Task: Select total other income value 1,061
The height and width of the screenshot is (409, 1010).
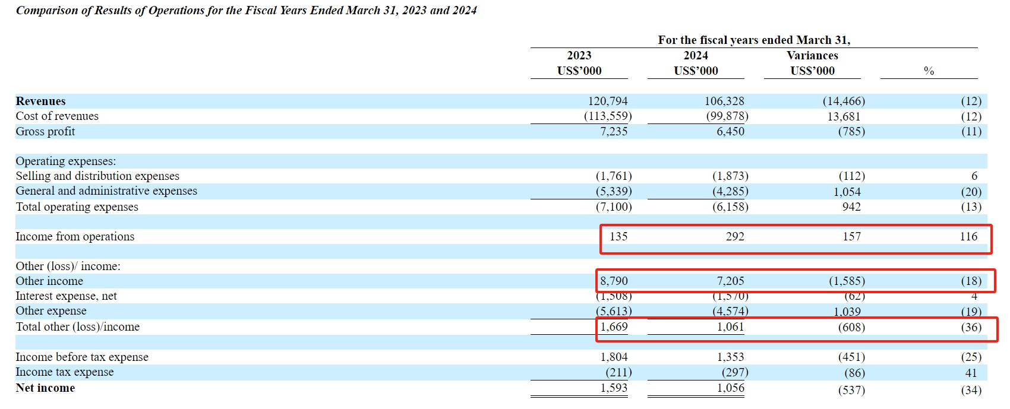Action: coord(730,326)
